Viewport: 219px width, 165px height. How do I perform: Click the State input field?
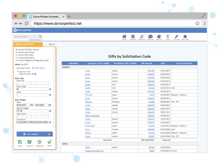33,95
